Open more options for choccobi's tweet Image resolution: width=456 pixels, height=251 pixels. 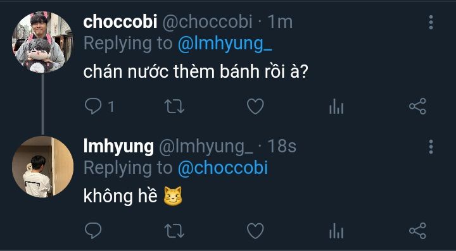pos(431,22)
